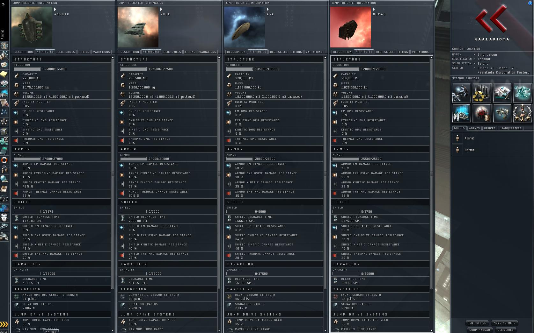Switch to Fitting tab in Ark window
This screenshot has height=333, width=534.
tap(296, 52)
